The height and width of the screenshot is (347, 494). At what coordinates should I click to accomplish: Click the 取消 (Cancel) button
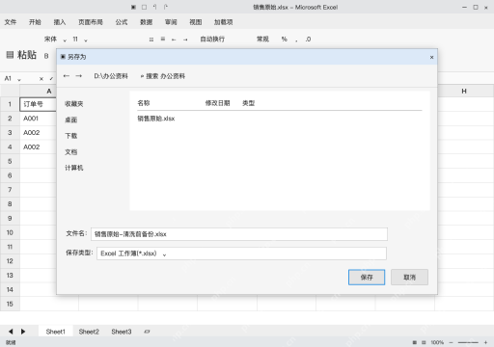[x=409, y=277]
